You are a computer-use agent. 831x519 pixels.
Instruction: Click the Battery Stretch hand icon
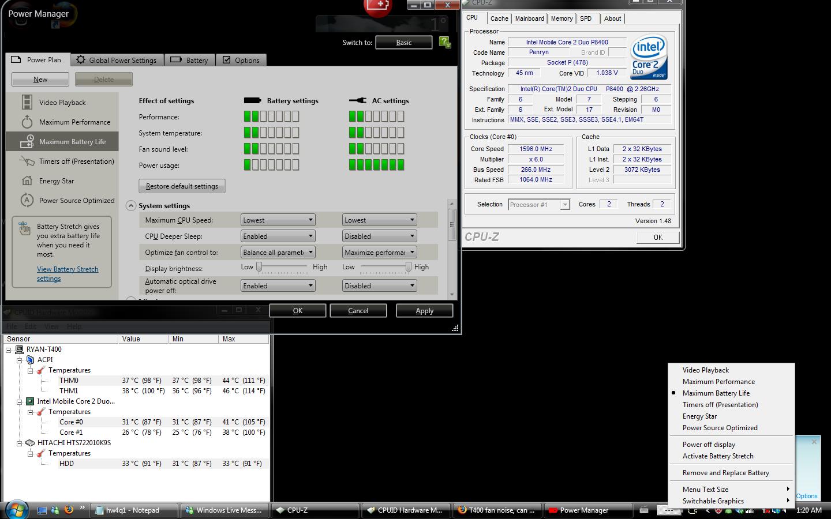coord(25,228)
